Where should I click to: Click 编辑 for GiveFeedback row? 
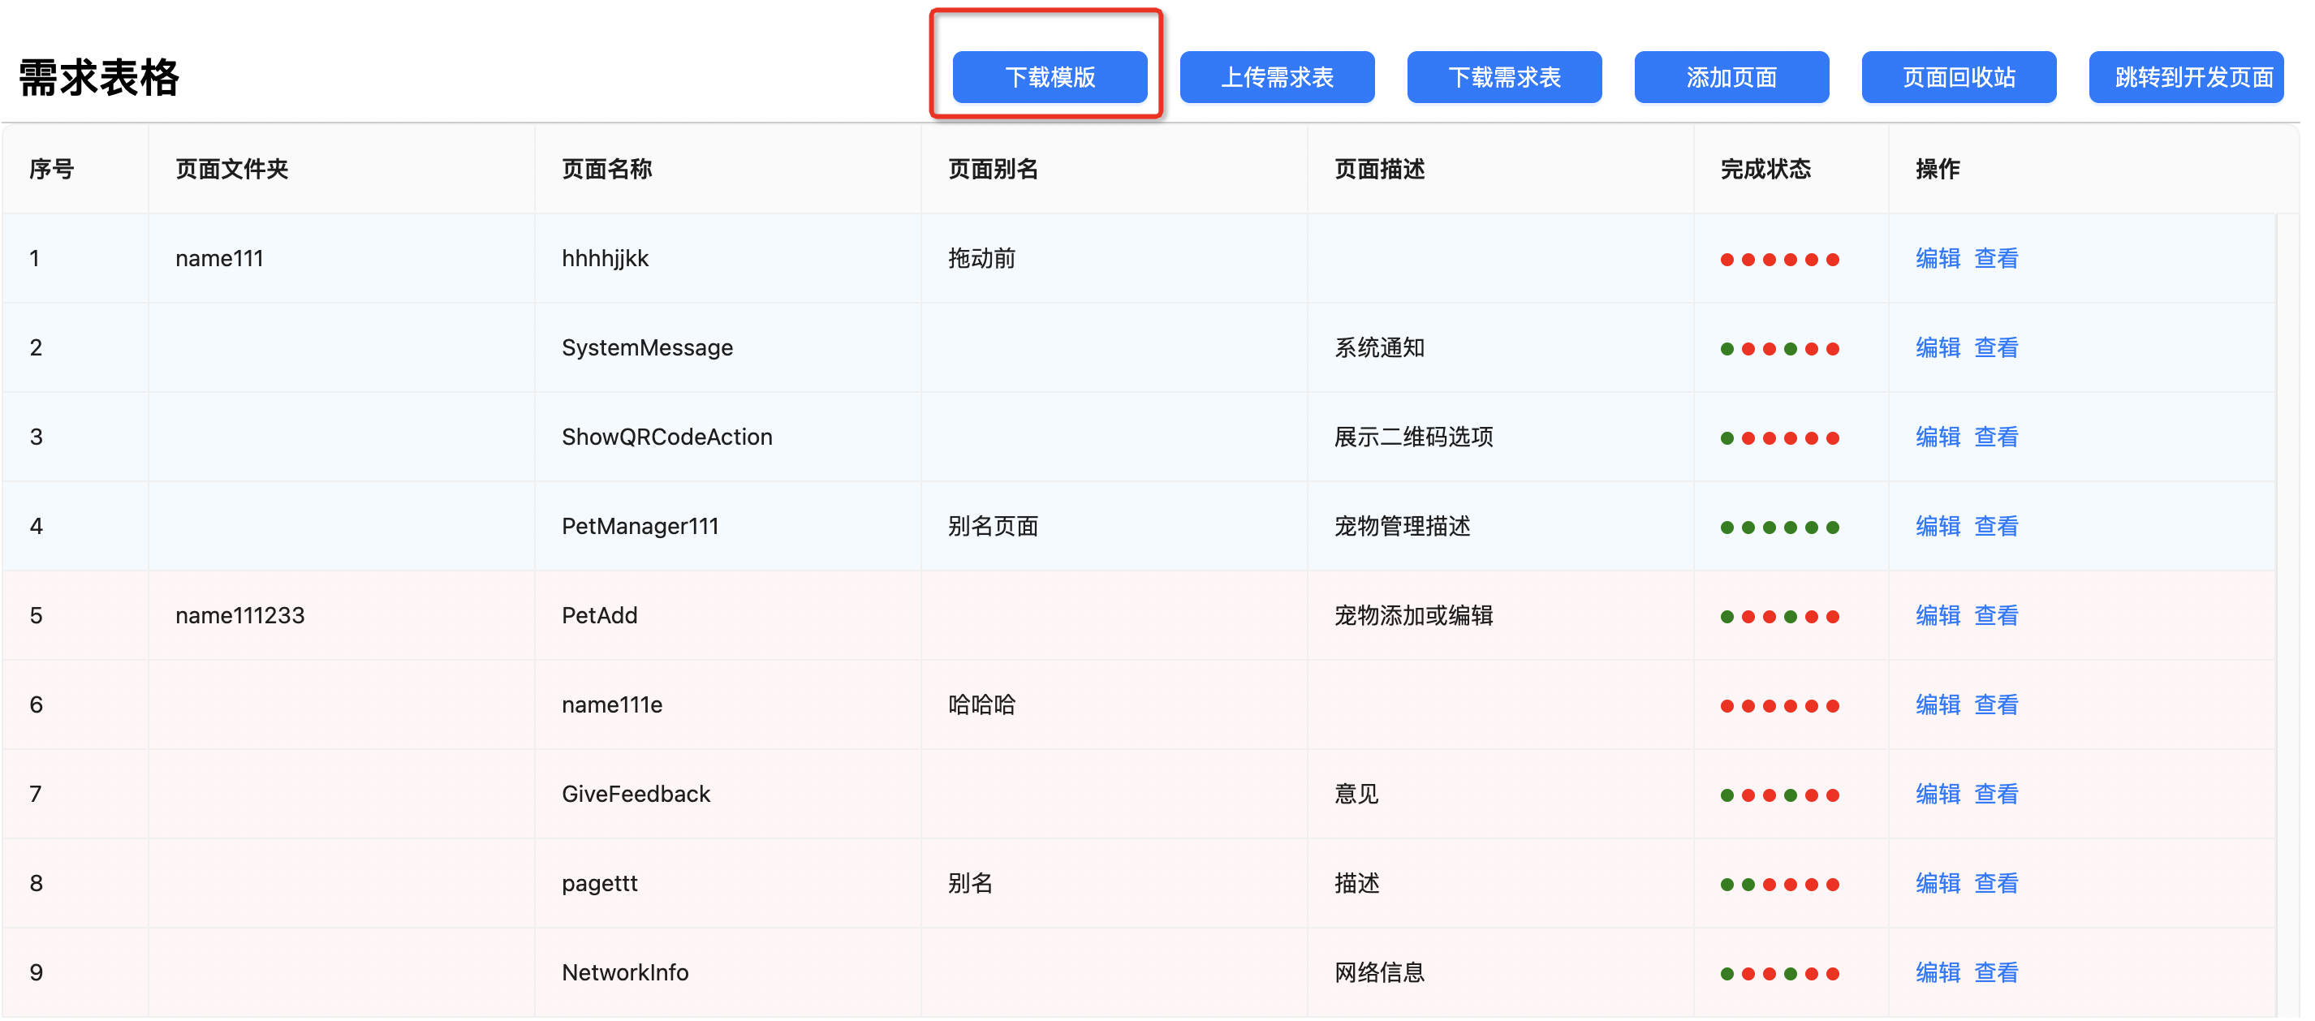[x=1937, y=794]
